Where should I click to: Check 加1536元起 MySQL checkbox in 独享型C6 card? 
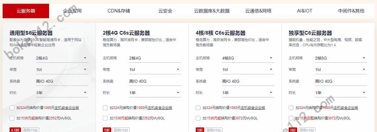click(291, 118)
